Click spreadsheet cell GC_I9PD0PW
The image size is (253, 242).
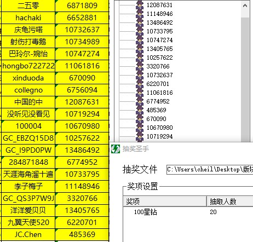(28, 150)
